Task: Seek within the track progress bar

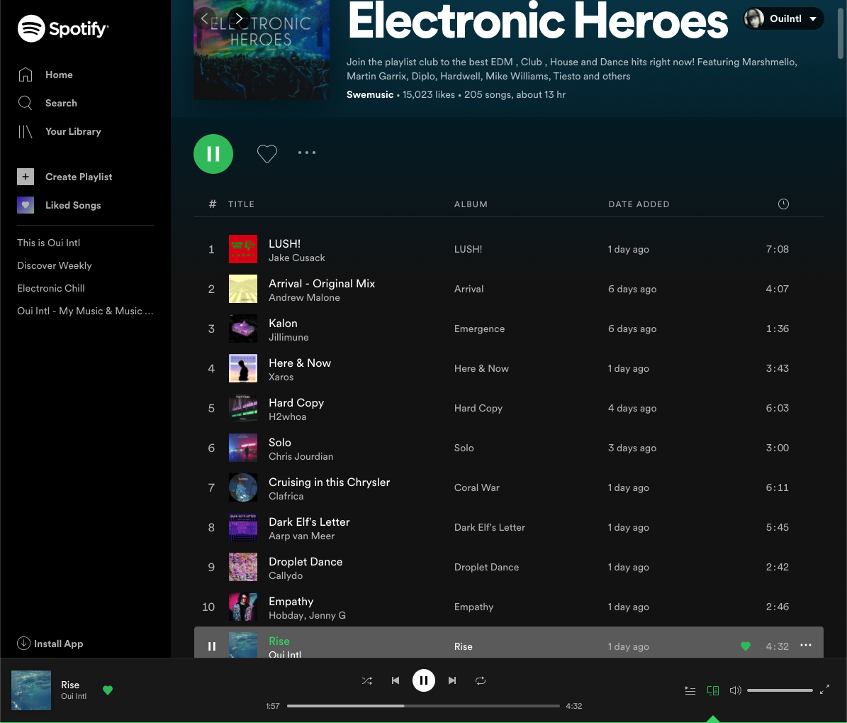Action: (424, 706)
